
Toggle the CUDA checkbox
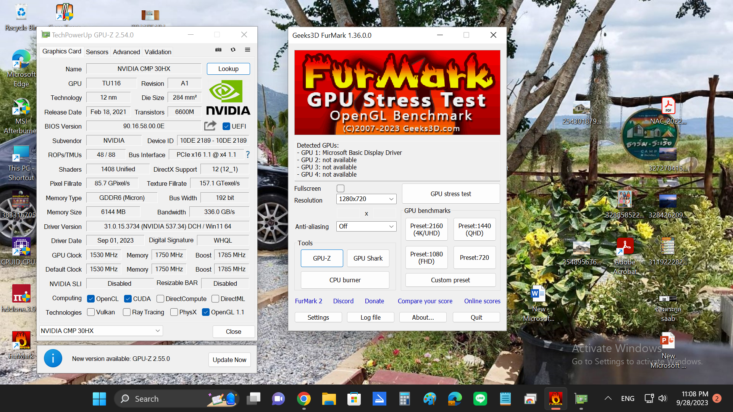pos(128,299)
